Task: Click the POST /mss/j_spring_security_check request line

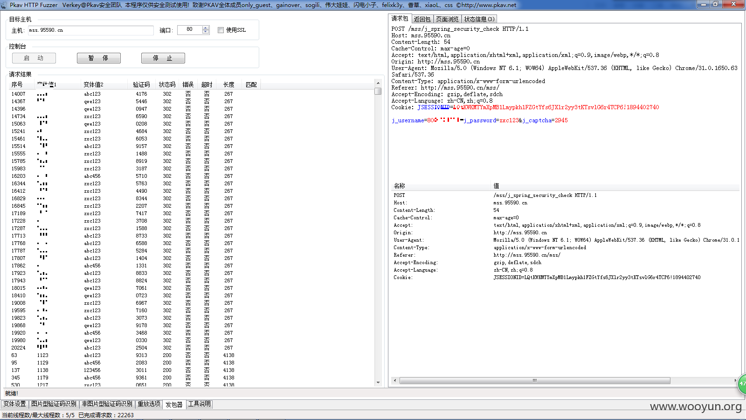Action: click(460, 29)
